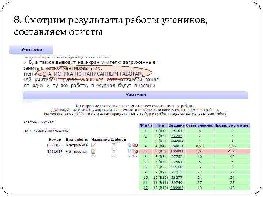Image resolution: width=263 pixels, height=197 pixels.
Task: Click the Ответ ученика column header
Action: pos(199,125)
